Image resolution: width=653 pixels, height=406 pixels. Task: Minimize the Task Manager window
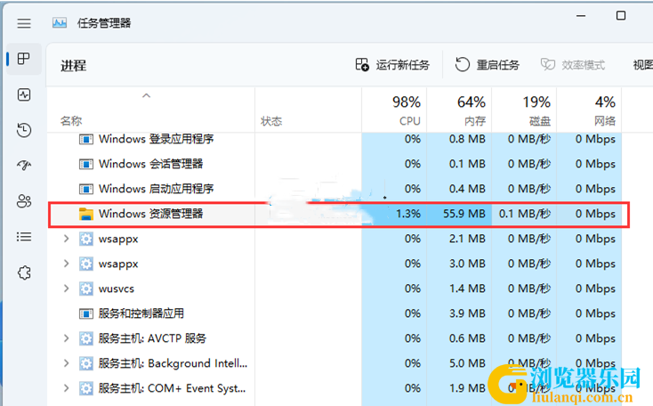tap(581, 16)
